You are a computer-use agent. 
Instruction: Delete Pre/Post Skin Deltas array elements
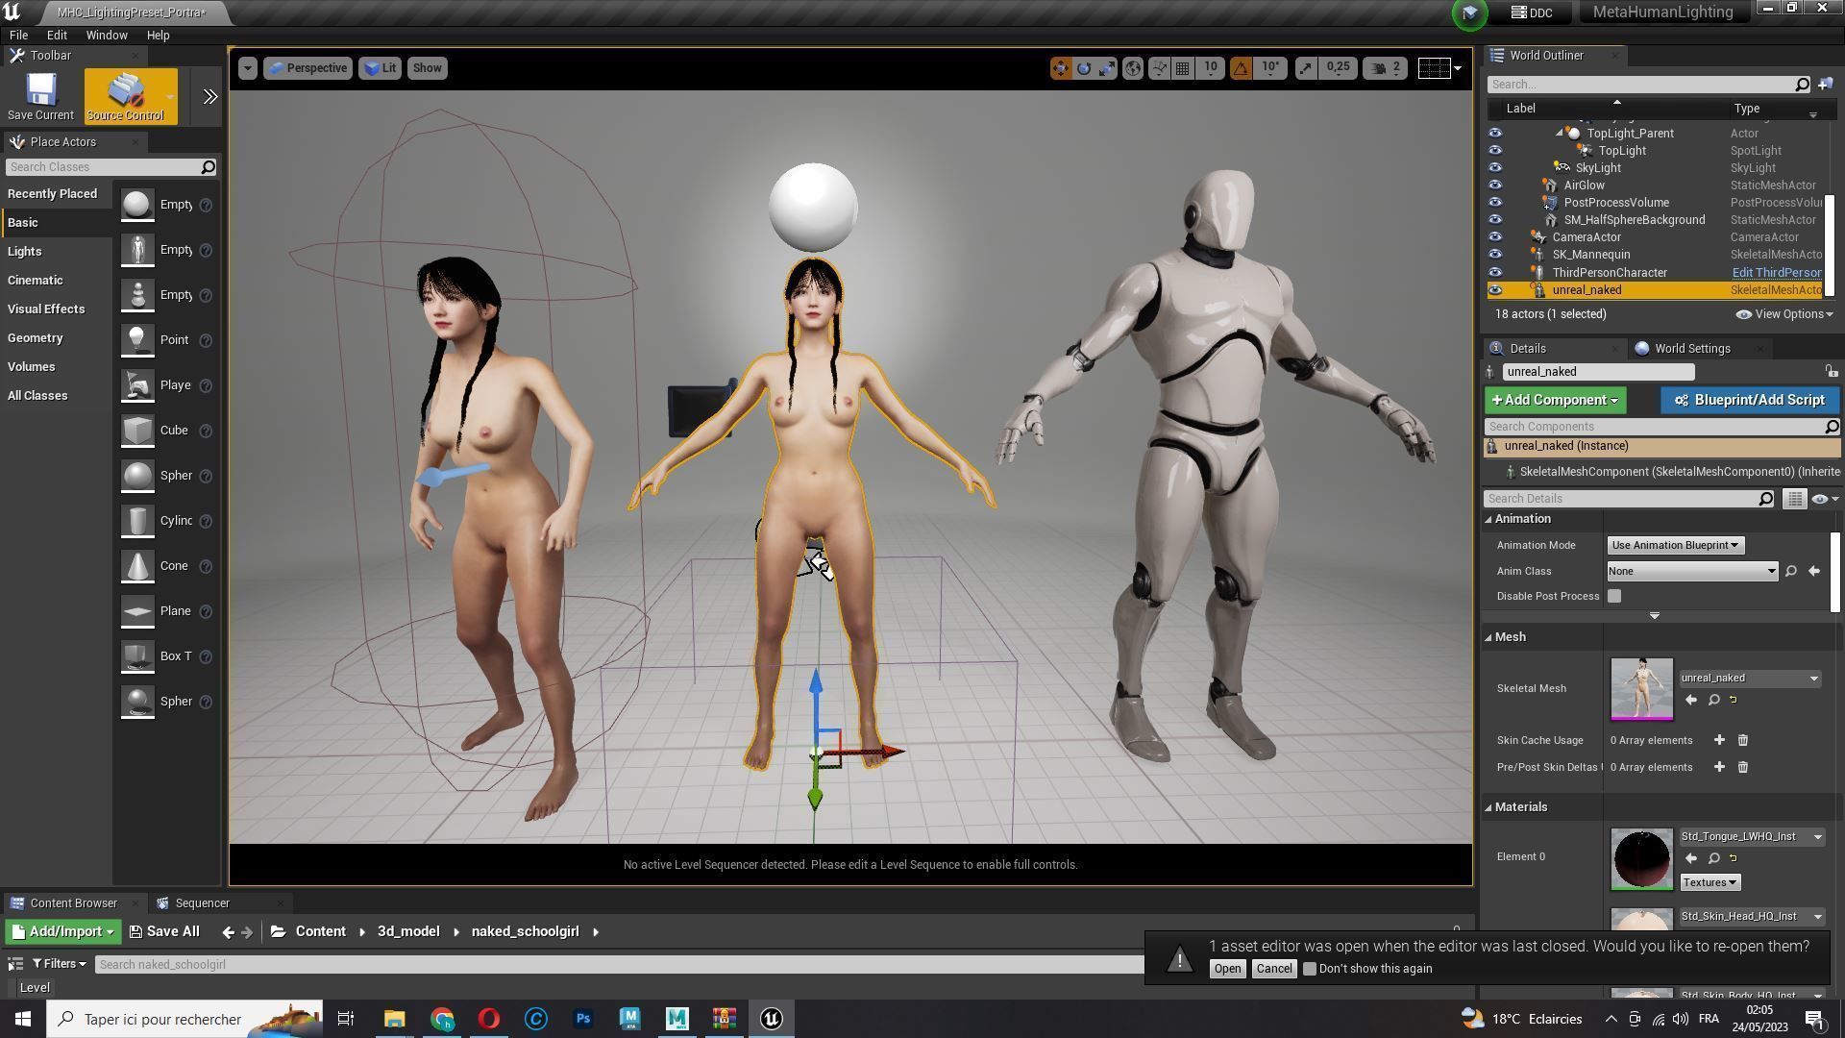(1743, 767)
